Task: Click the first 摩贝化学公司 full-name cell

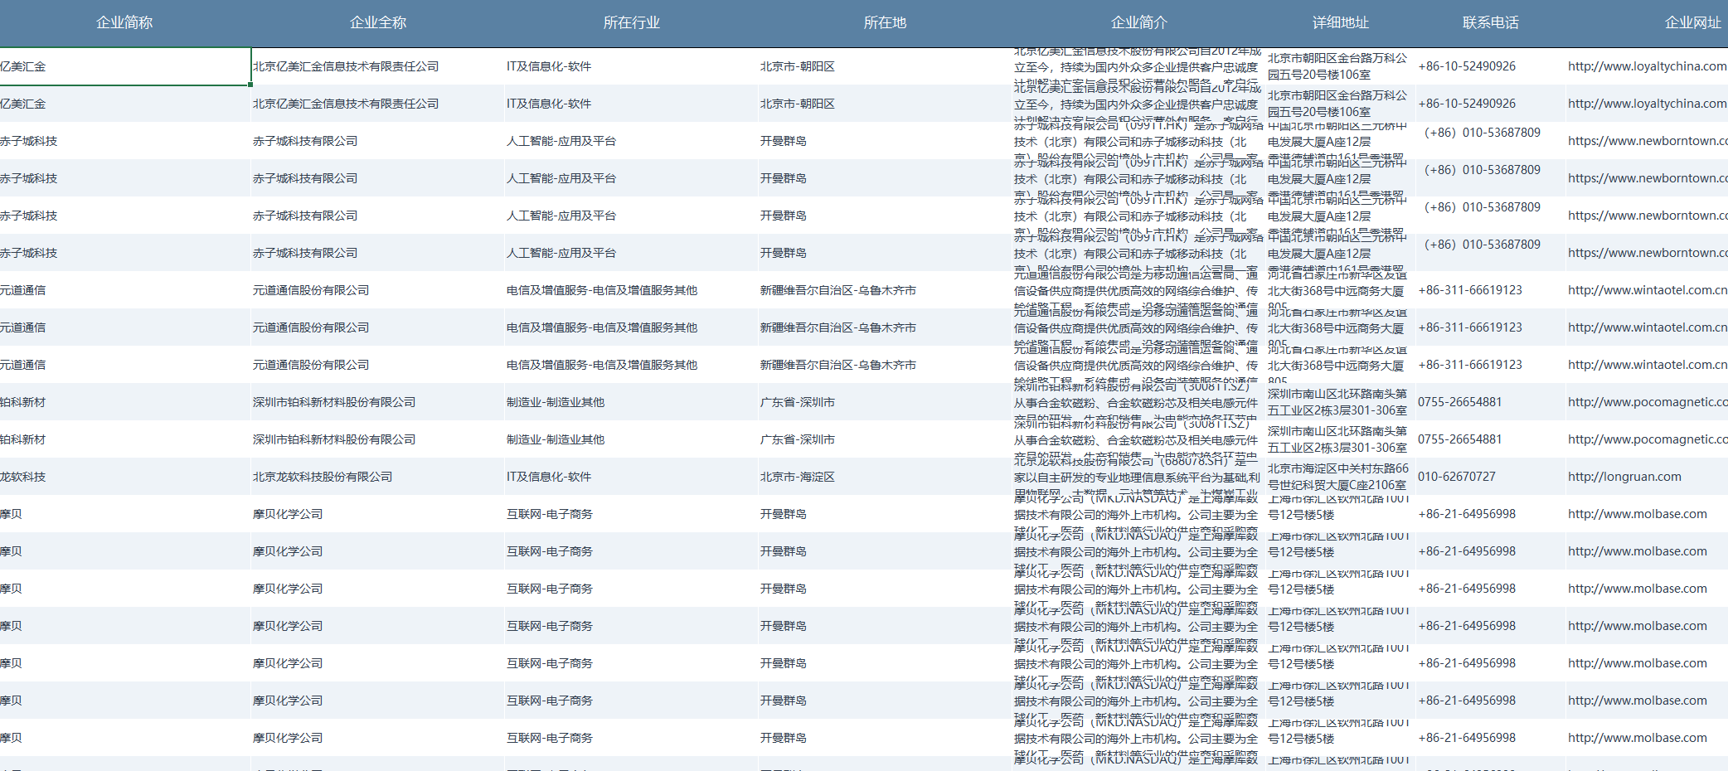Action: point(378,514)
